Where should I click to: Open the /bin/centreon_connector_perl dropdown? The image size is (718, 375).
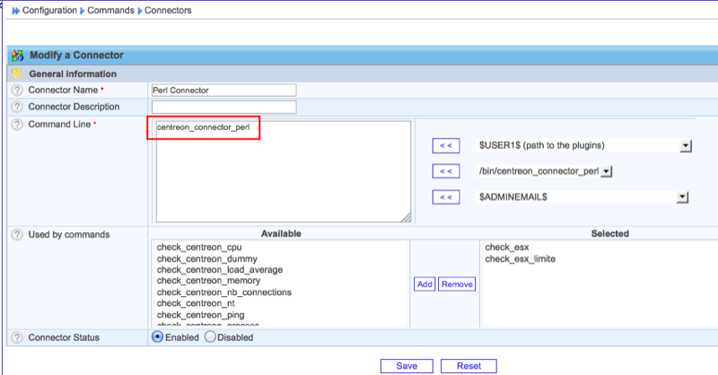pos(605,170)
